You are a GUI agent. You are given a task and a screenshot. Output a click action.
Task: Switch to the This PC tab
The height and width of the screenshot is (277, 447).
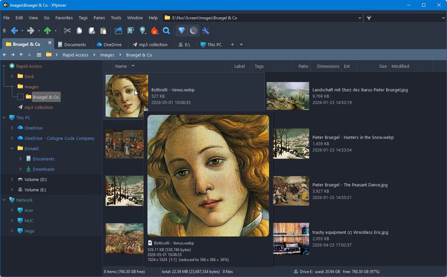[x=211, y=44]
